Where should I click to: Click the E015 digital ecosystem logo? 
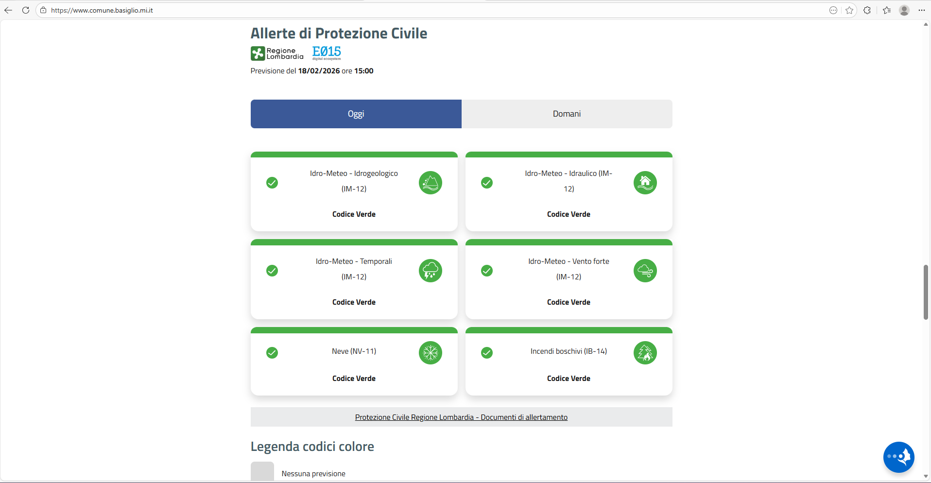point(327,53)
